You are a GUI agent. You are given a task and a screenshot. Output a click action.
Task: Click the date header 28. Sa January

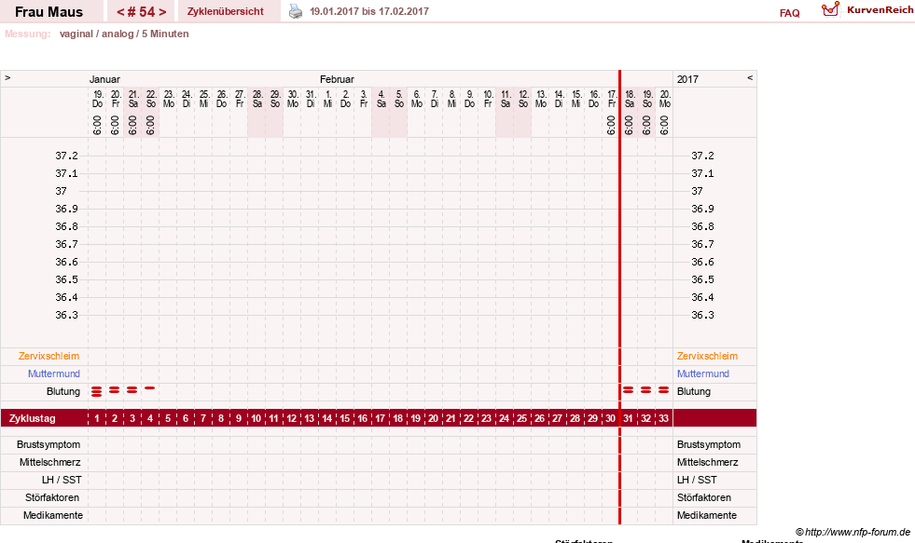coord(257,99)
